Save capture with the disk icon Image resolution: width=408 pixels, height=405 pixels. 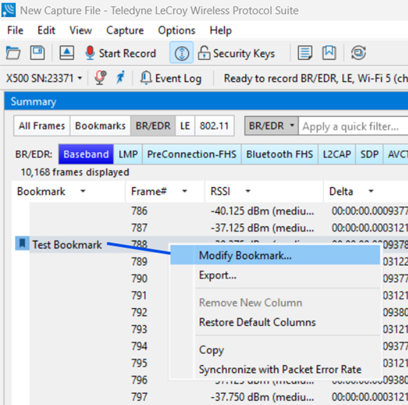coord(38,53)
